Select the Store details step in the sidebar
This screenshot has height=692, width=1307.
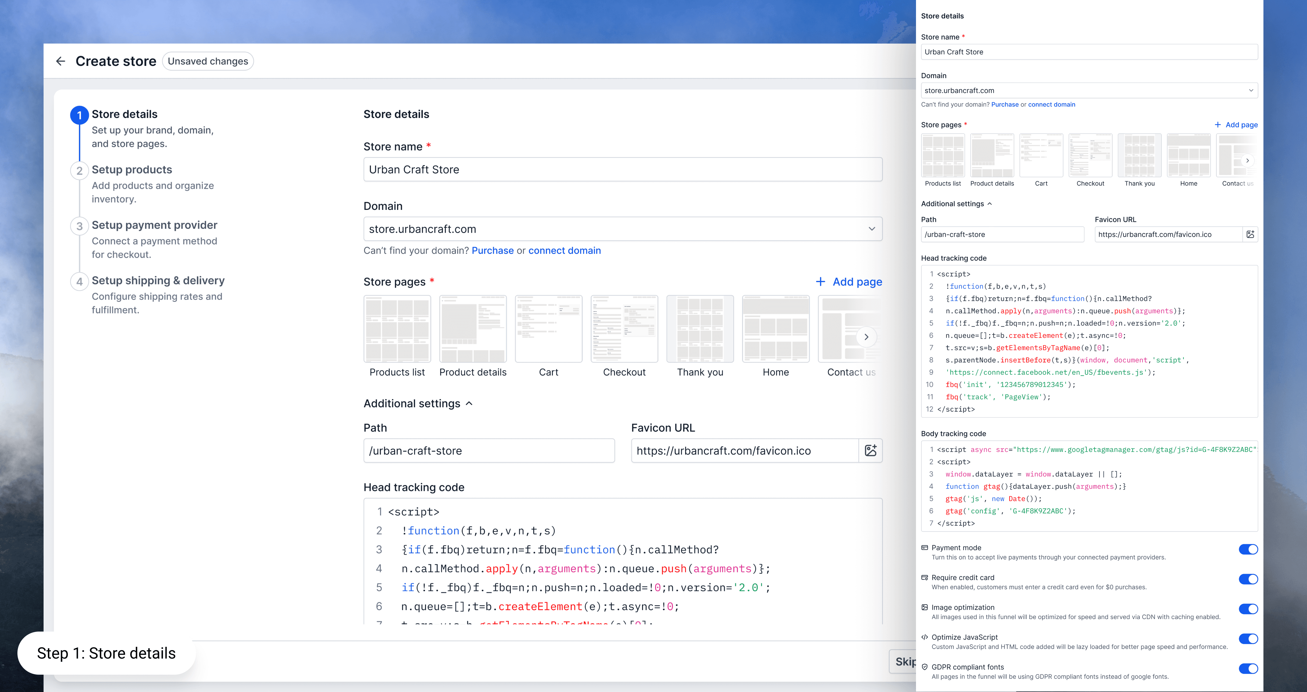coord(124,115)
